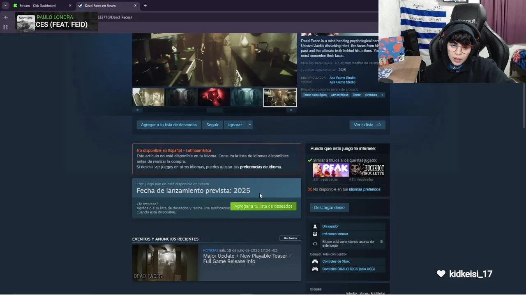Click the Steam está aprendiendo icon
This screenshot has width=526, height=295.
pos(315,243)
